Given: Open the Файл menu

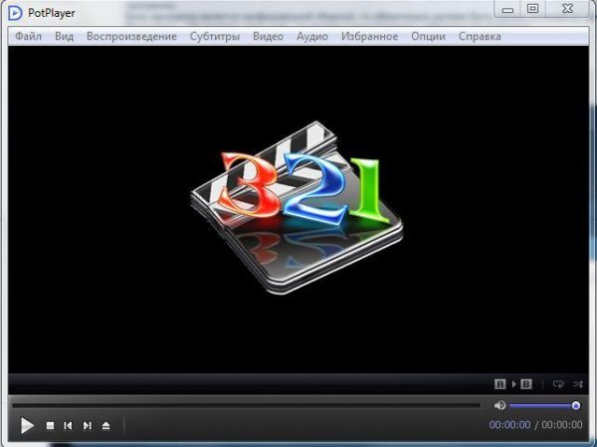Looking at the screenshot, I should 28,36.
